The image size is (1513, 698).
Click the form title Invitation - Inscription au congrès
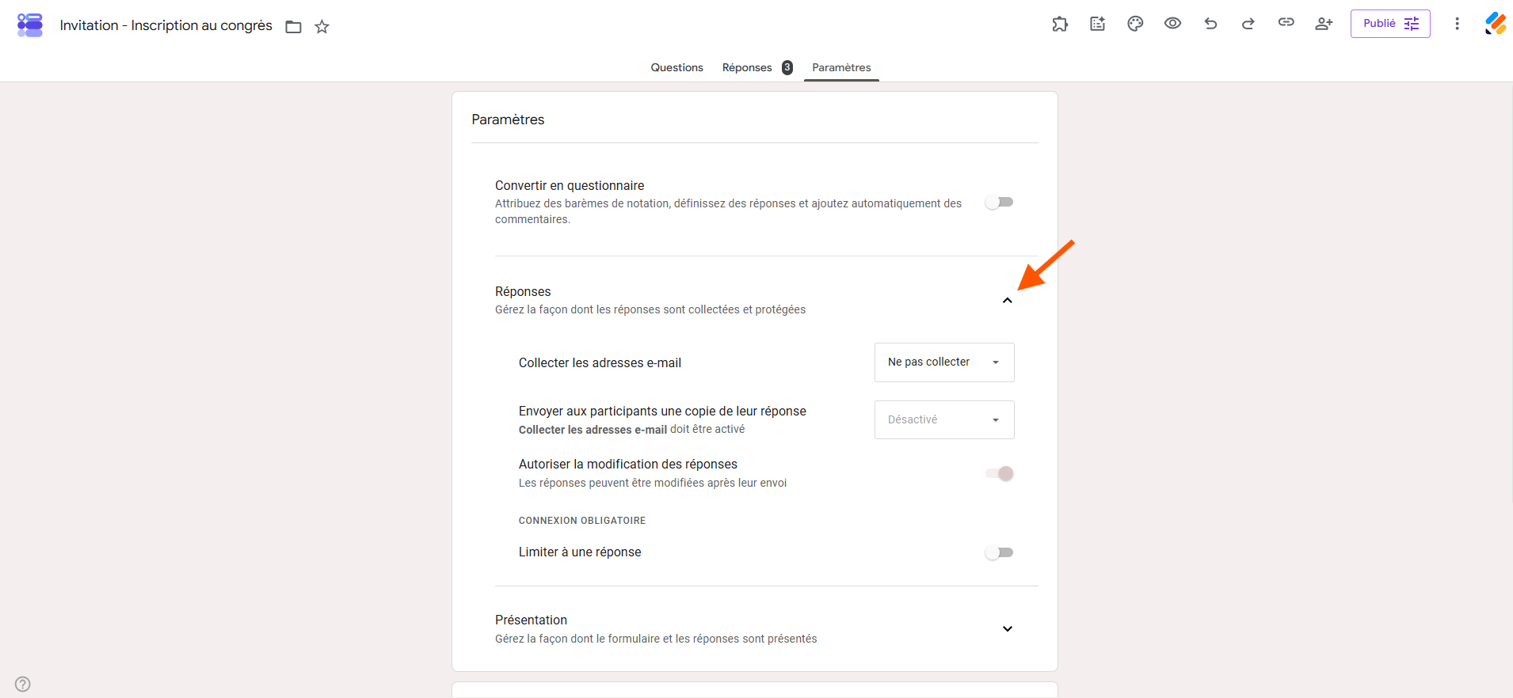click(x=166, y=25)
